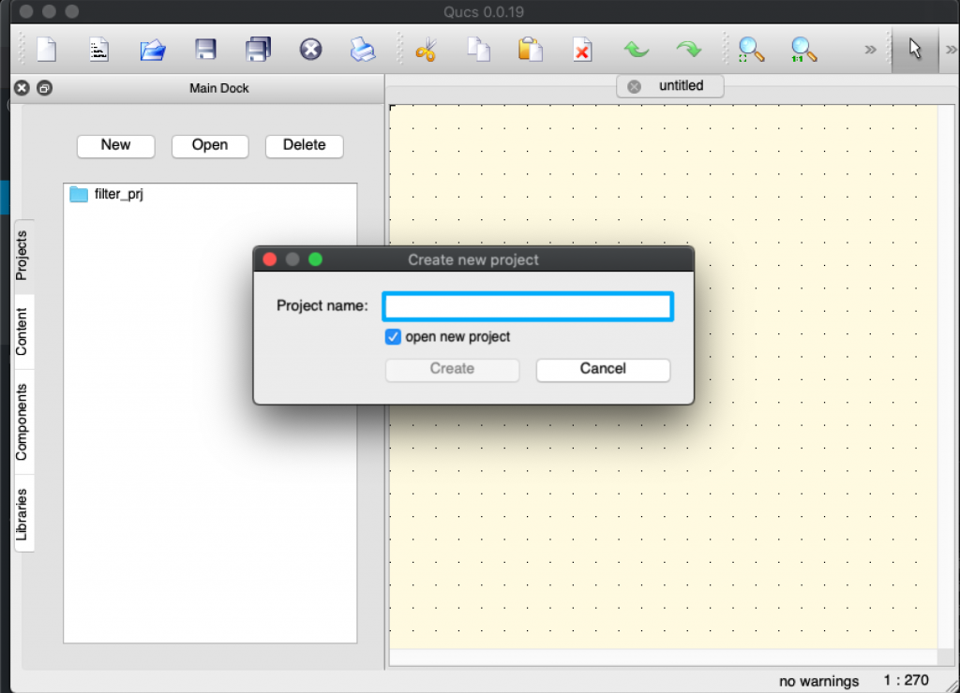
Task: Save all documents icon in toolbar
Action: [259, 50]
